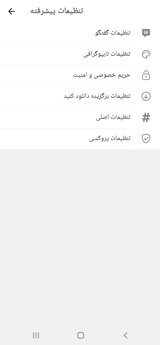This screenshot has width=160, height=345.
Task: Tap the padlock privacy and security icon
Action: click(x=146, y=75)
